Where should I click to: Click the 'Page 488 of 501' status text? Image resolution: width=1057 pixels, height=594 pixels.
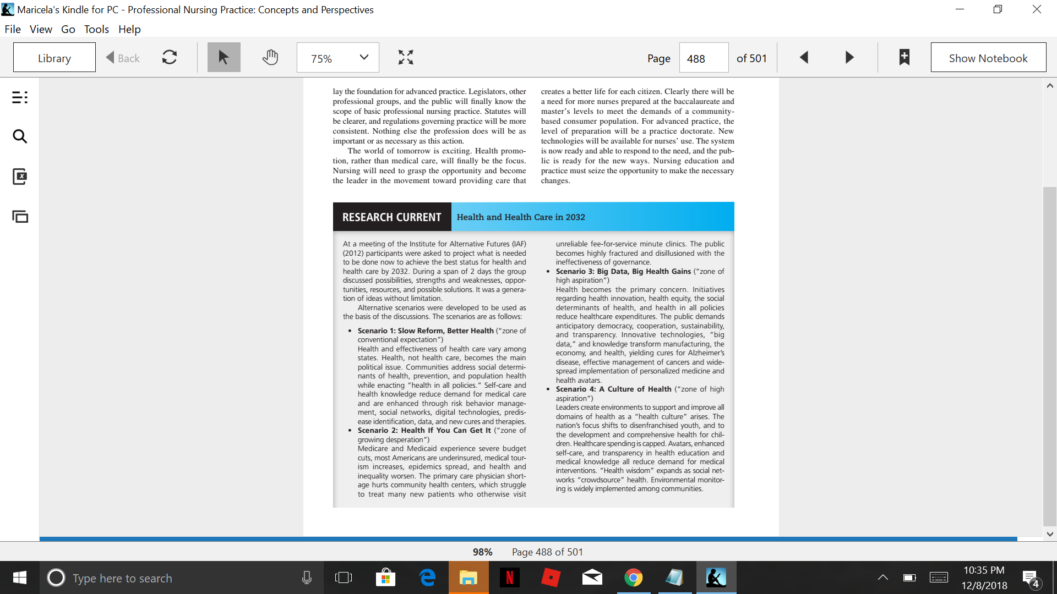(x=547, y=552)
